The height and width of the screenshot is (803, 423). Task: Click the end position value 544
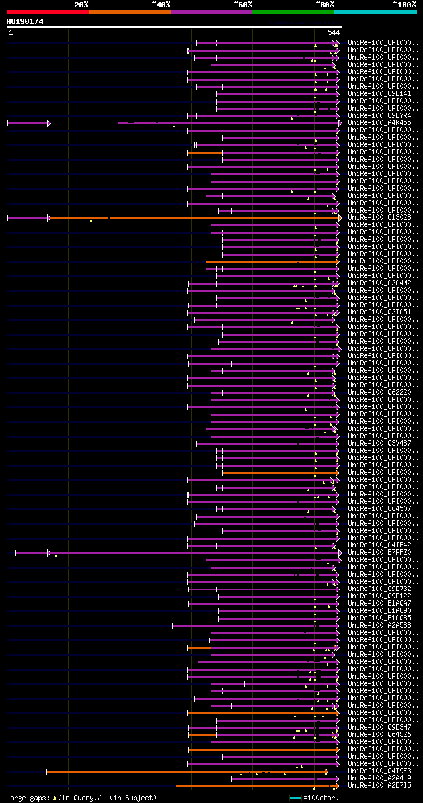(x=334, y=33)
